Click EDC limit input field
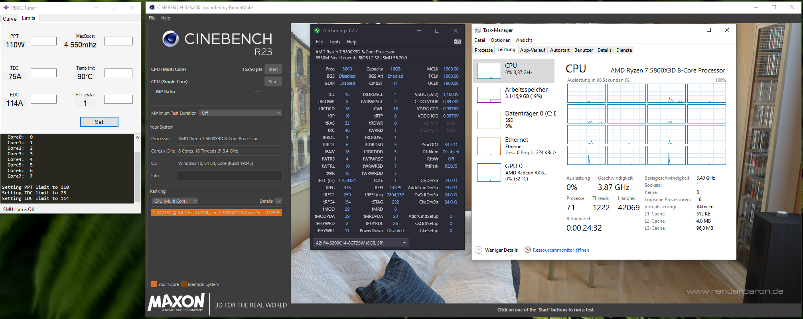This screenshot has width=803, height=319. (x=43, y=99)
